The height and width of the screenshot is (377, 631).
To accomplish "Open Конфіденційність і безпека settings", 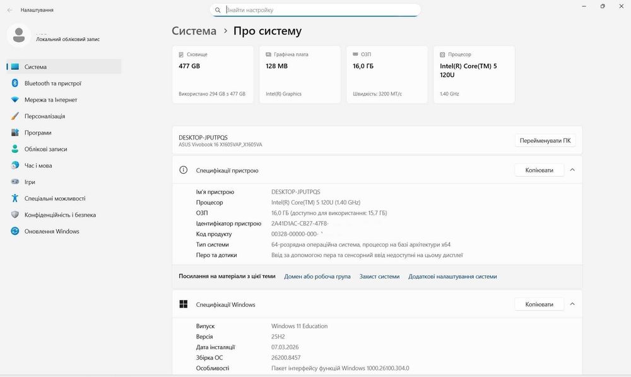I will pyautogui.click(x=64, y=215).
